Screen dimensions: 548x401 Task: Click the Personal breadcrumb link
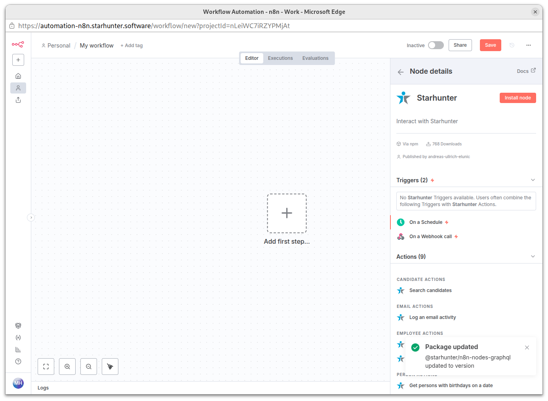pos(56,46)
